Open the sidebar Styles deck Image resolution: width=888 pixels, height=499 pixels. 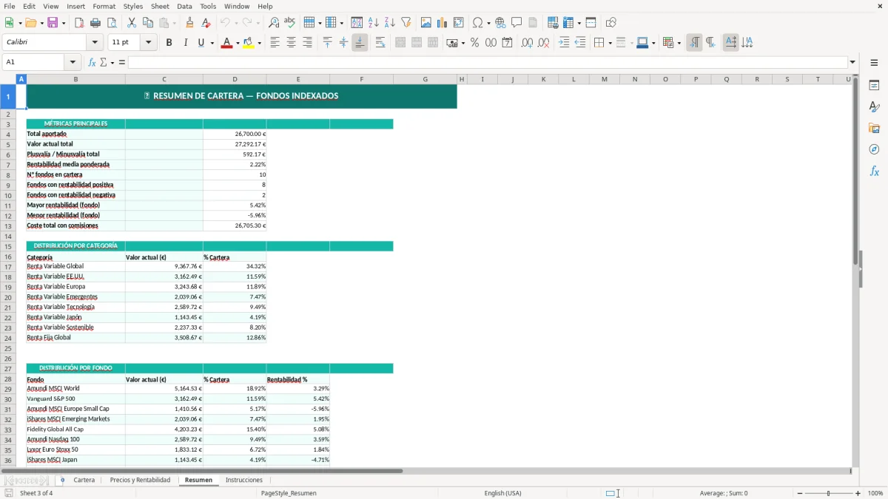tap(874, 106)
